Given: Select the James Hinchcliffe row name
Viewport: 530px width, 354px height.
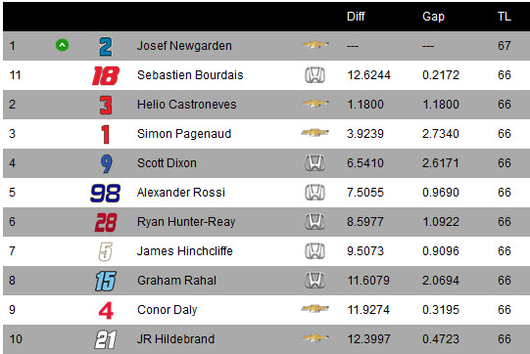Looking at the screenshot, I should pyautogui.click(x=184, y=251).
